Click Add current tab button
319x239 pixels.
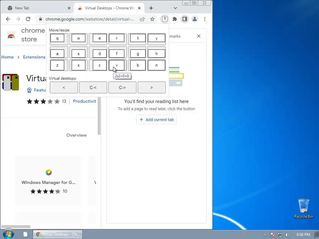156,119
